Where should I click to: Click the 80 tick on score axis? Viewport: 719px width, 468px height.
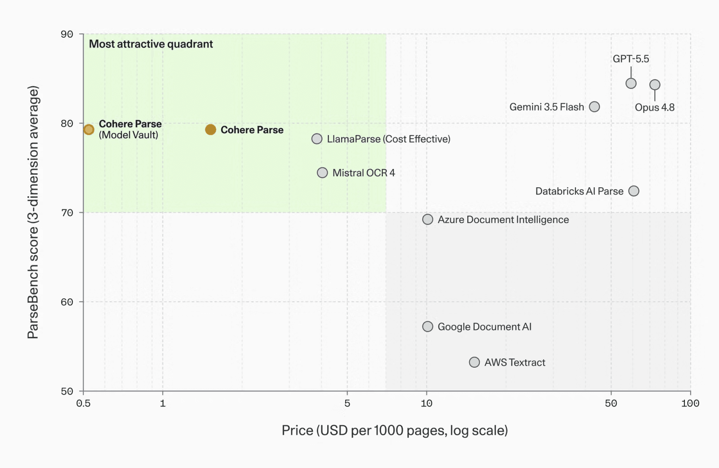pos(67,124)
